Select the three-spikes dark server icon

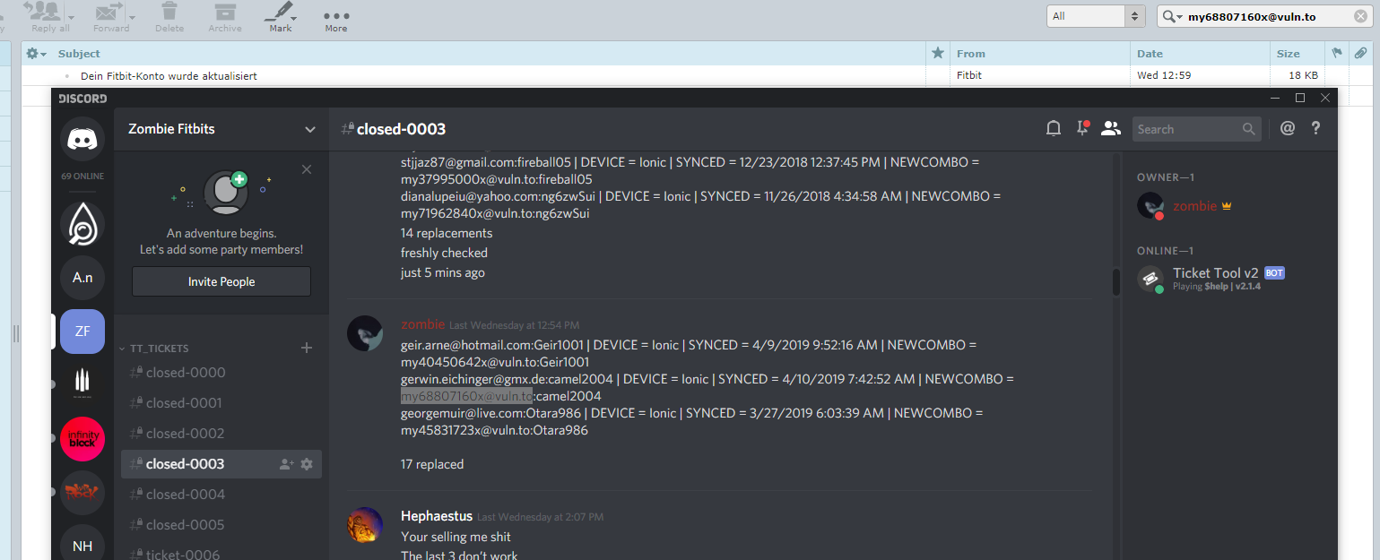tap(82, 385)
